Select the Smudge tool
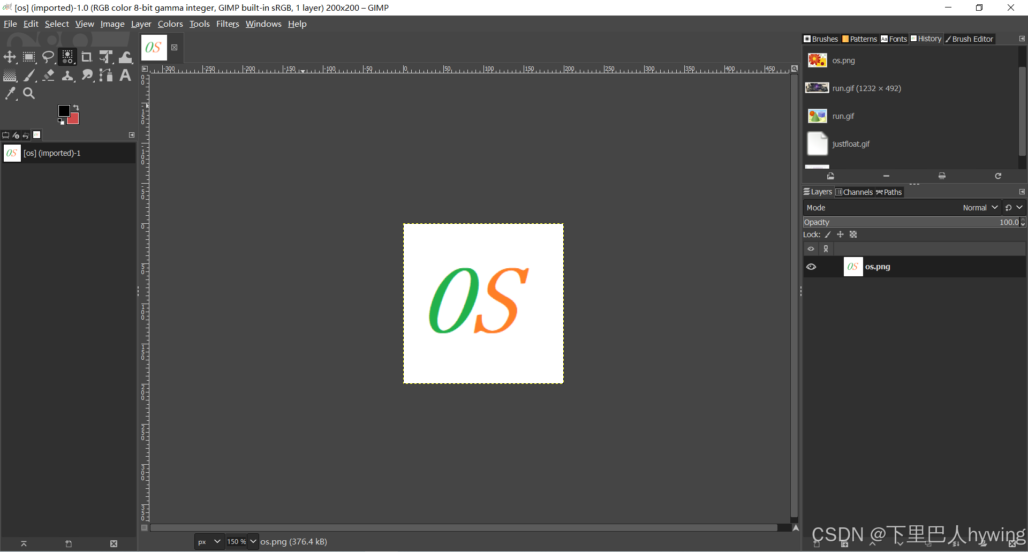Image resolution: width=1028 pixels, height=552 pixels. pyautogui.click(x=87, y=75)
